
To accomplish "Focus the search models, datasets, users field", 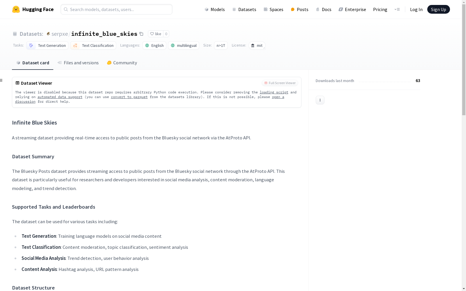I will [116, 9].
